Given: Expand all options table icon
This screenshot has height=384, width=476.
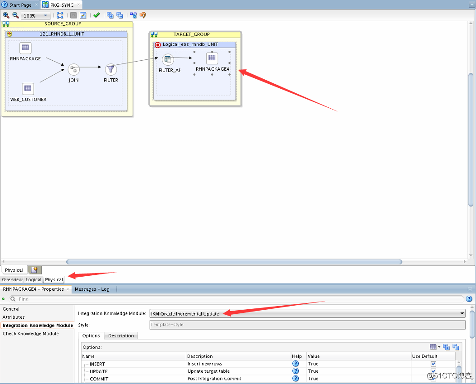Looking at the screenshot, I should pos(446,347).
